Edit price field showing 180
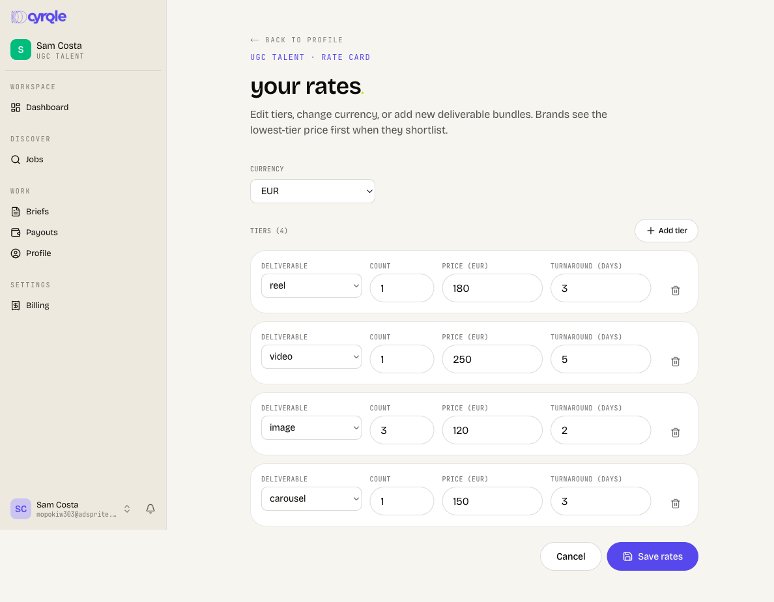 [492, 288]
